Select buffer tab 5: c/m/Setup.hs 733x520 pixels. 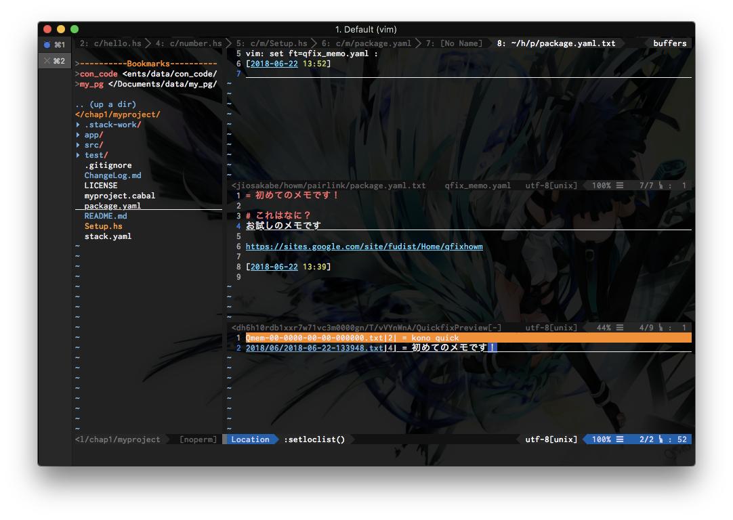tap(272, 43)
